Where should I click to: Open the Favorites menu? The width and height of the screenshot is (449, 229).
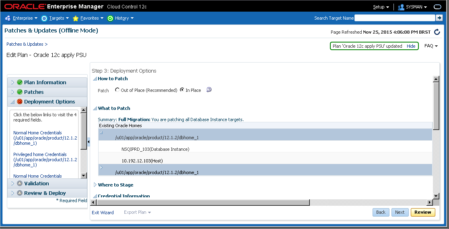click(92, 18)
